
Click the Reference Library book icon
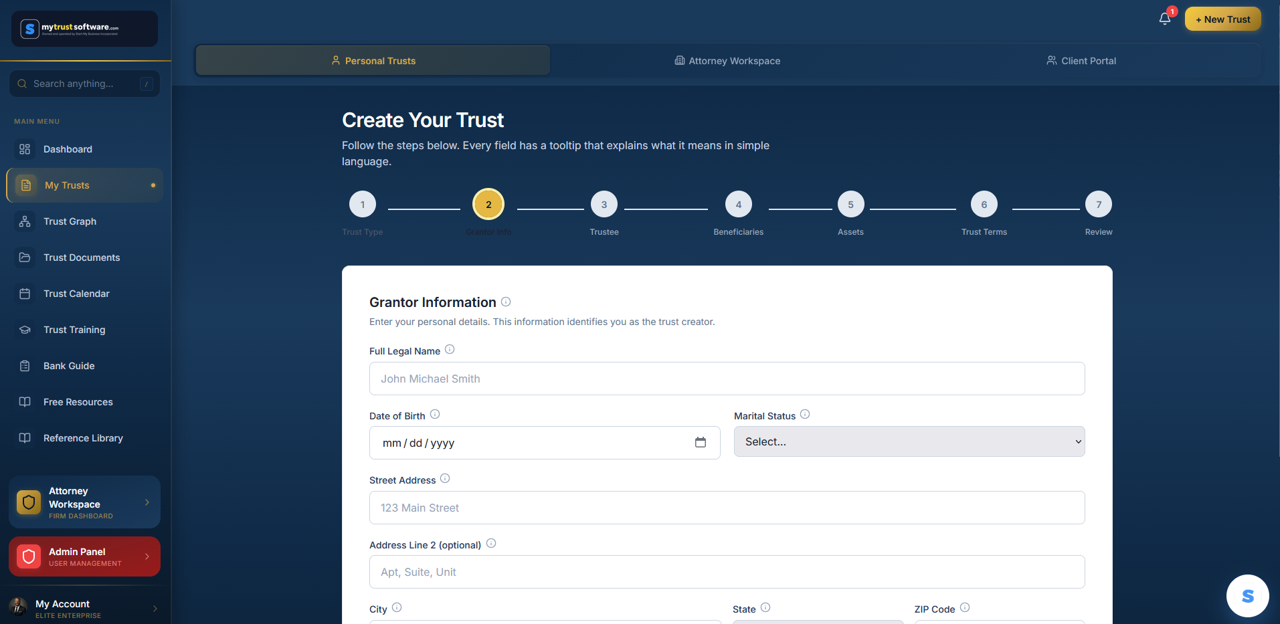click(x=25, y=438)
